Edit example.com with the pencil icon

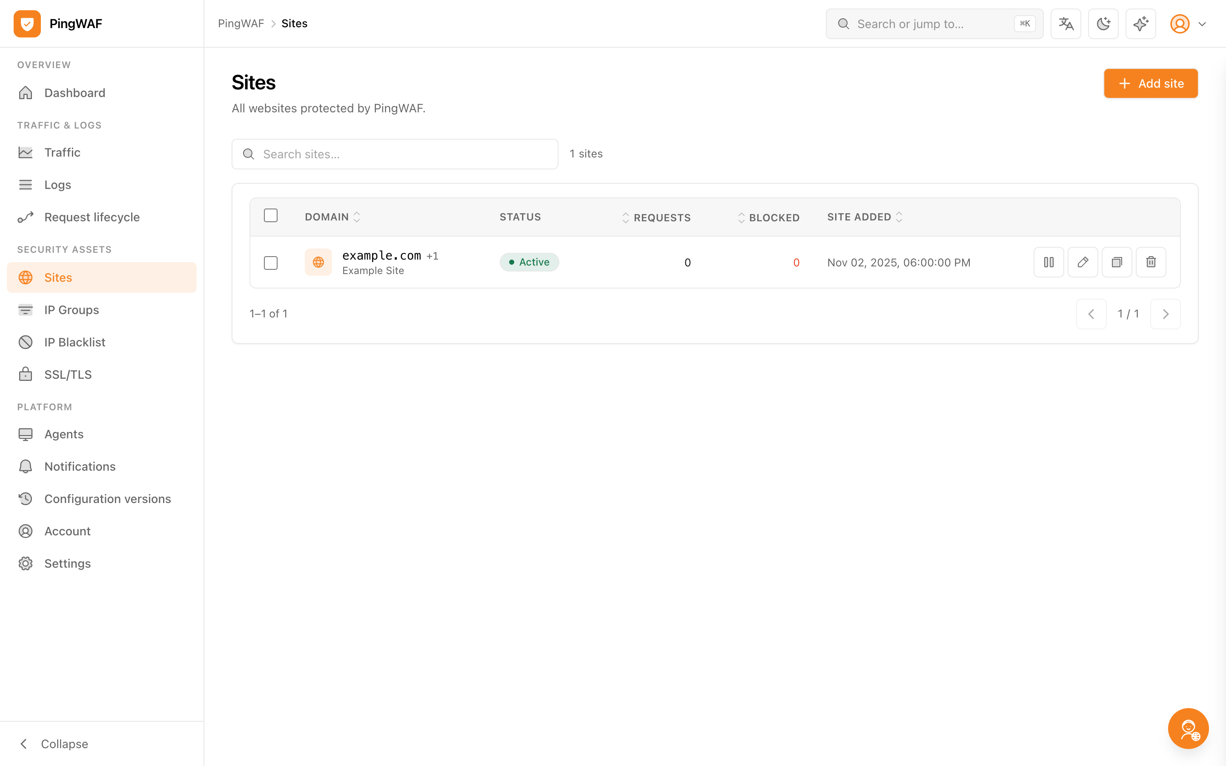[1083, 262]
